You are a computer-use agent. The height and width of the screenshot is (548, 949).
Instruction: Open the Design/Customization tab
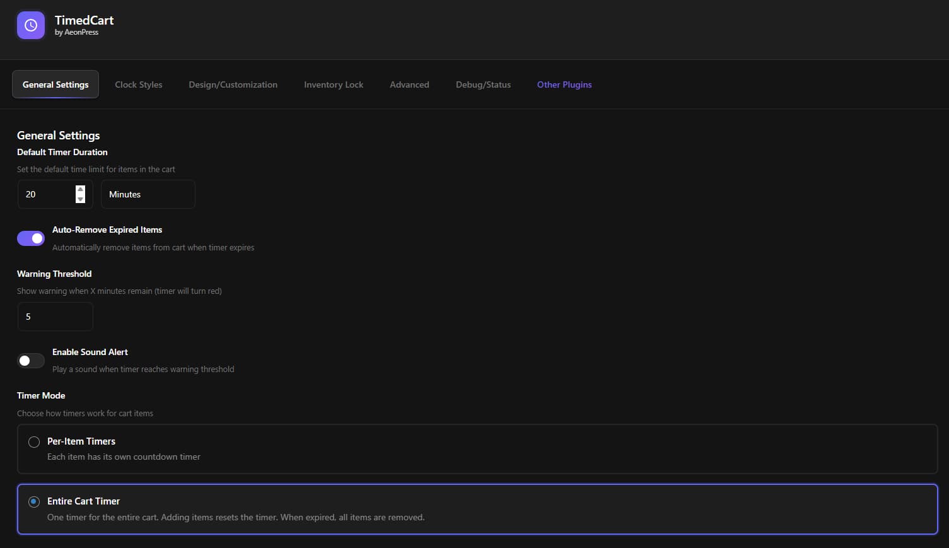233,84
